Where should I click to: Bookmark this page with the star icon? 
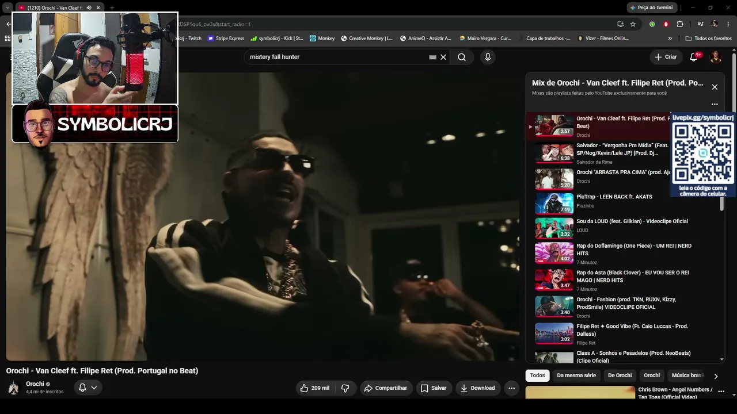633,24
